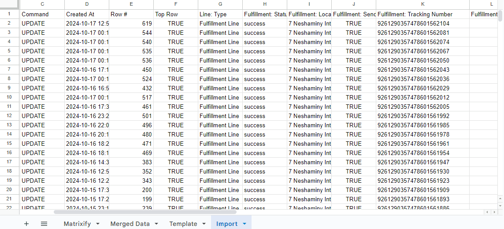The width and height of the screenshot is (504, 229).
Task: Select column K header
Action: tap(422, 4)
